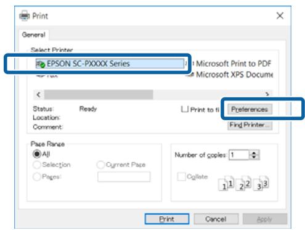Screen dimensions: 305x230
Task: Click the EPSON printer icon with green check
Action: tap(41, 64)
